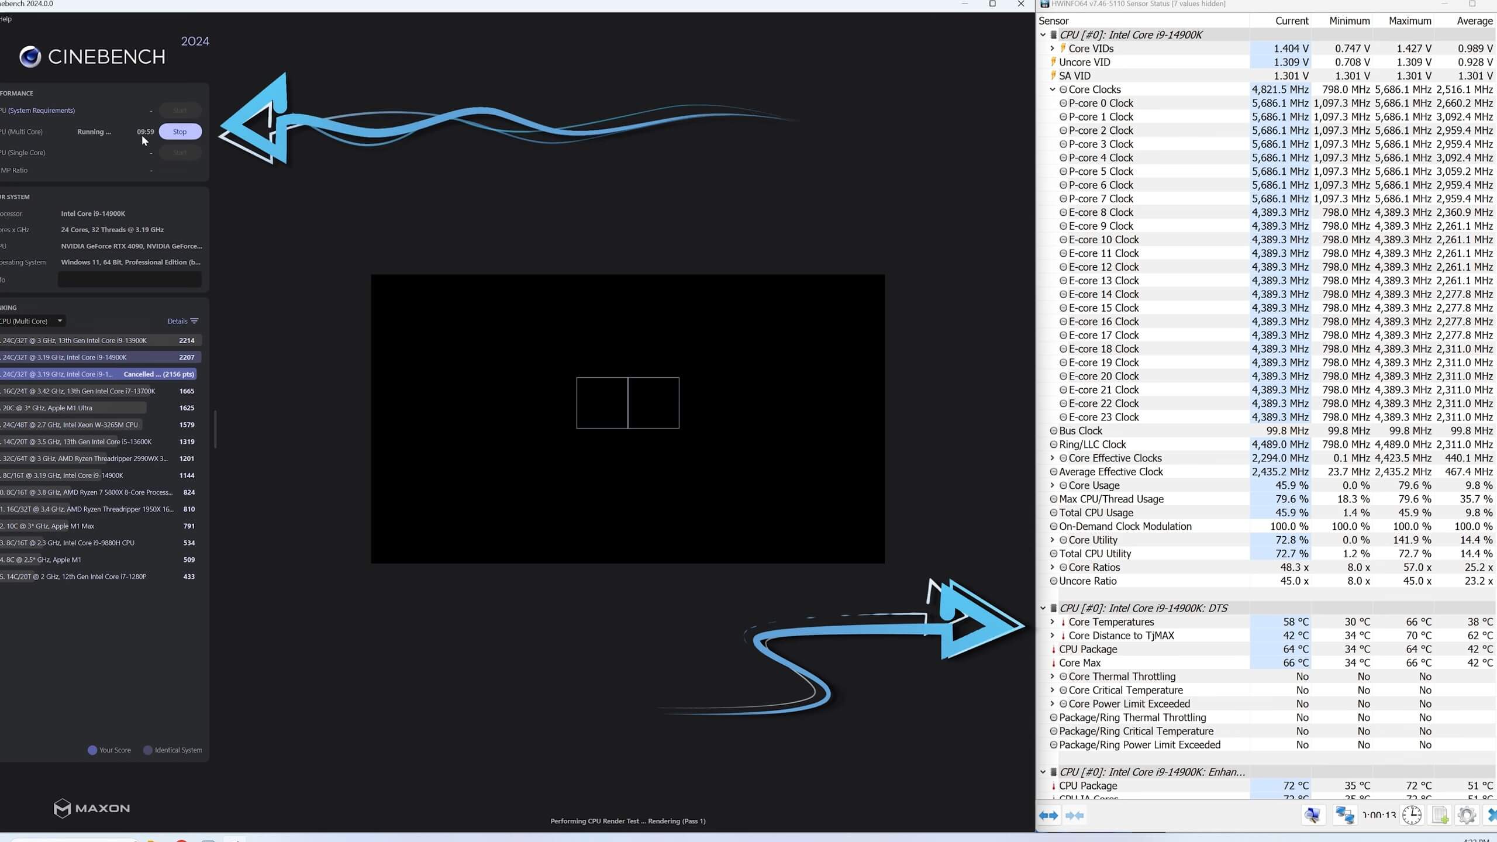Screen dimensions: 1497x842
Task: Click the Bus Clock sensor icon
Action: (1054, 431)
